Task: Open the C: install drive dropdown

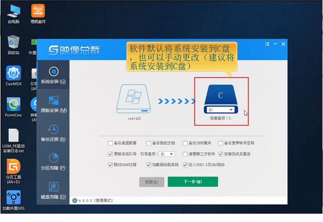Action: point(221,110)
